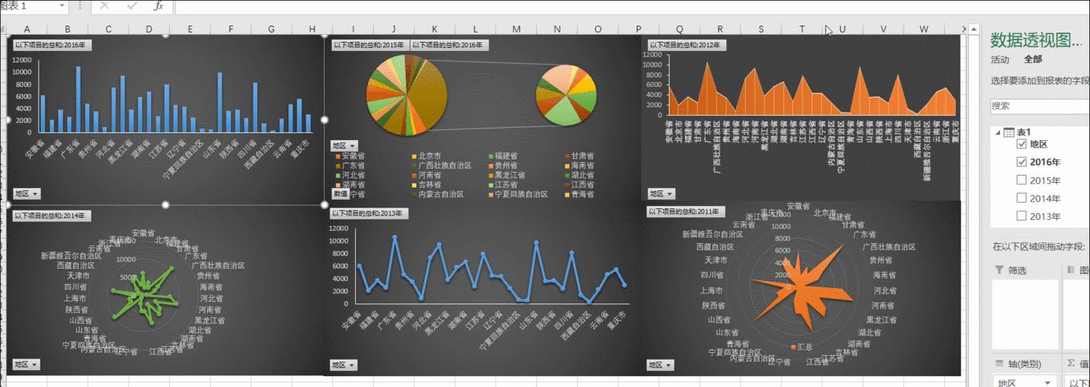Click the small secondary pie on the right
Screen dimensions: 1090x387
click(x=567, y=96)
